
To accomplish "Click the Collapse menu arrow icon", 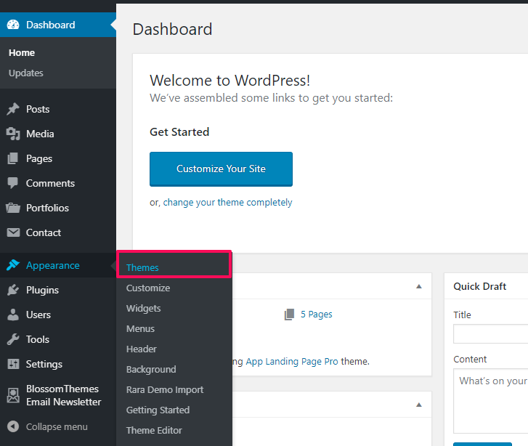I will pyautogui.click(x=13, y=426).
